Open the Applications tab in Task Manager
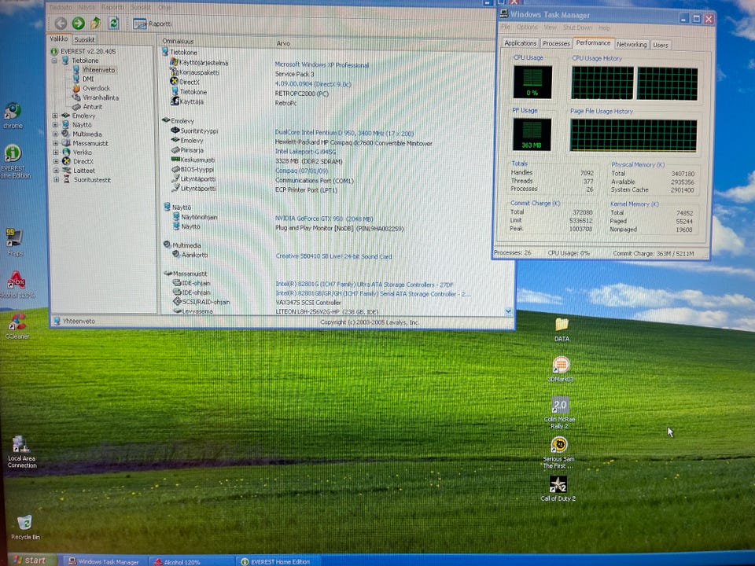Image resolution: width=755 pixels, height=566 pixels. [x=520, y=42]
